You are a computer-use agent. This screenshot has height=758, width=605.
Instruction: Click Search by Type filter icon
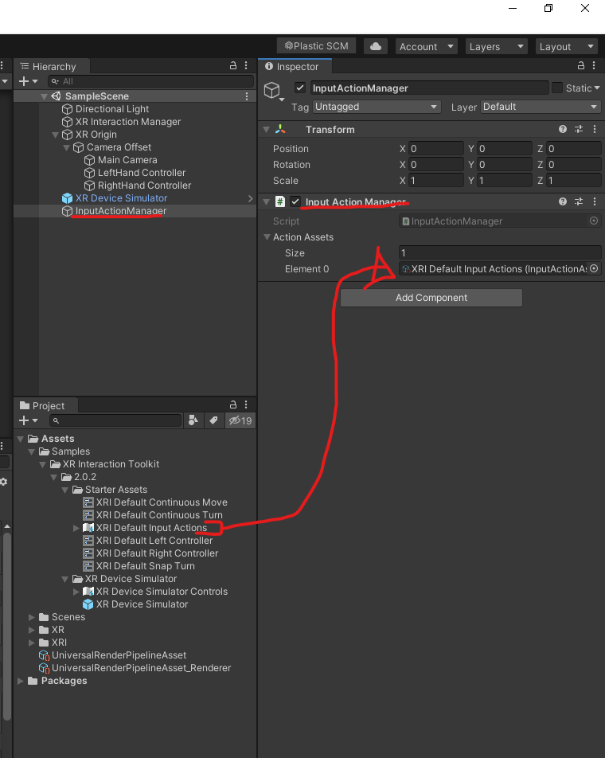(193, 420)
